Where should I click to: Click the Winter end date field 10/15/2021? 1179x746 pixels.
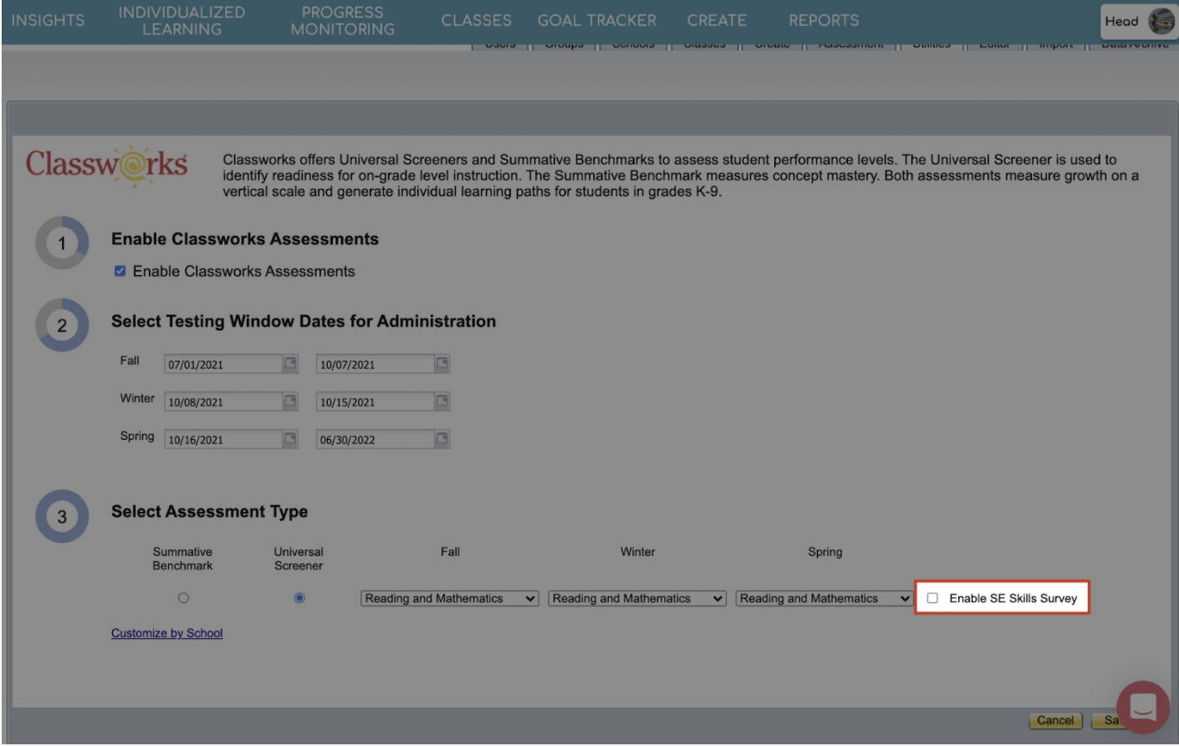pyautogui.click(x=375, y=402)
